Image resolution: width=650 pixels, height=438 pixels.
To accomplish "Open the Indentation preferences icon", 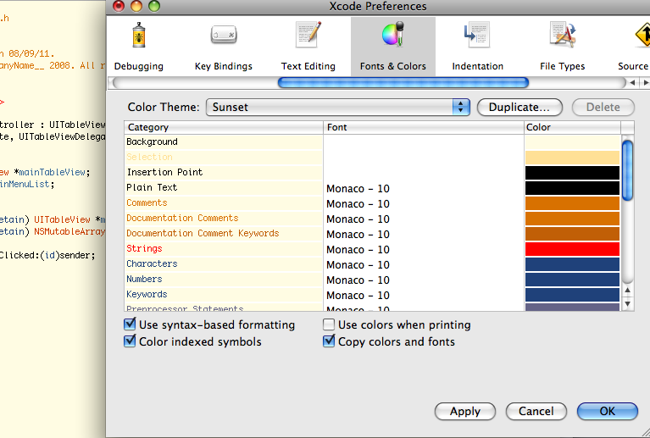I will (x=478, y=35).
